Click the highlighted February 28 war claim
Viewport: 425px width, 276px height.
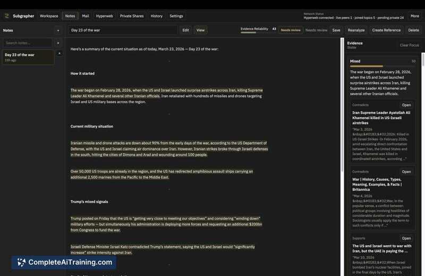(x=166, y=93)
